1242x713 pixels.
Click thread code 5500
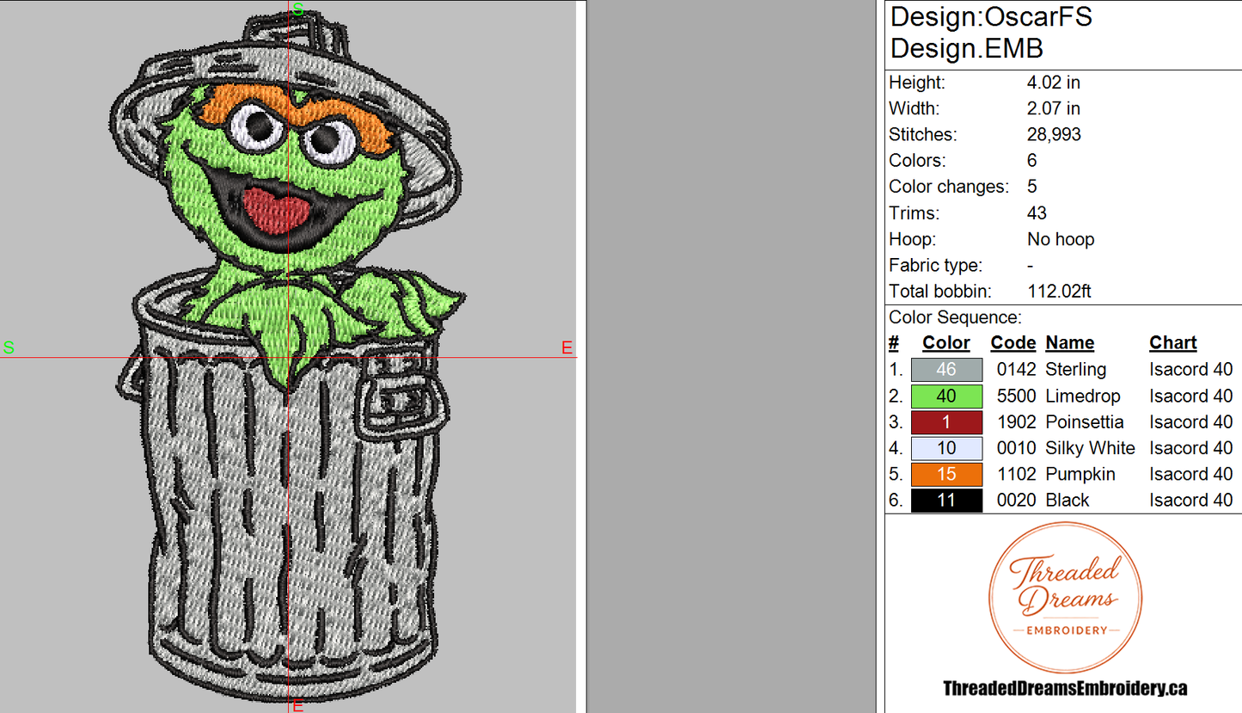click(x=1016, y=396)
